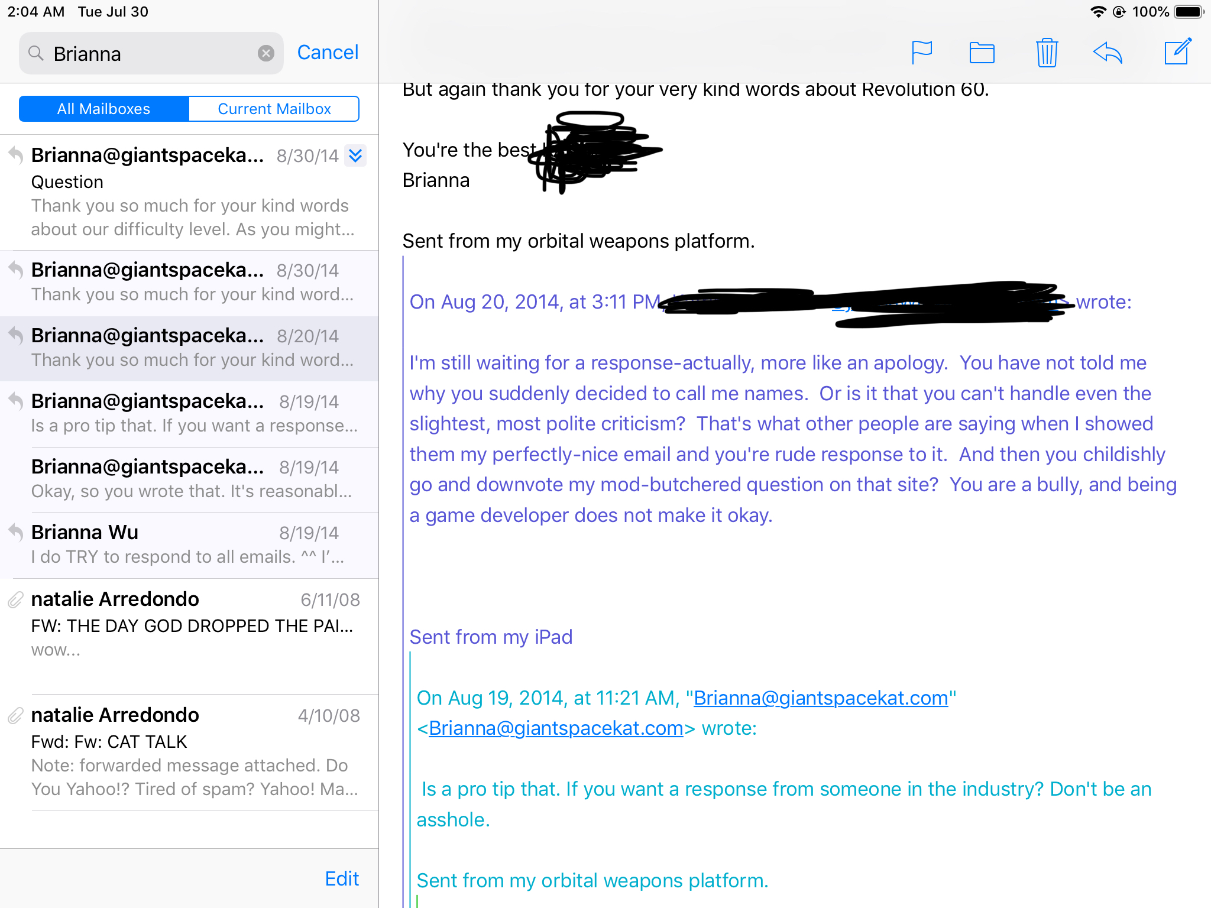Image resolution: width=1211 pixels, height=908 pixels.
Task: Tap attachment paperclip on 6/11/08 email
Action: pyautogui.click(x=15, y=600)
